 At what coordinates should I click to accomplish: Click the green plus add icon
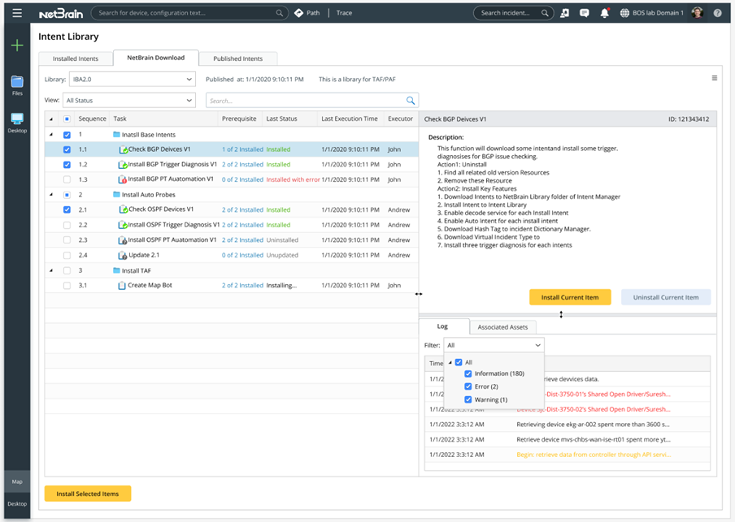(x=17, y=45)
